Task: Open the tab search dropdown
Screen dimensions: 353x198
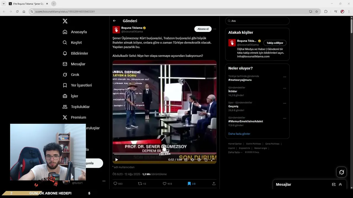Action: (4, 4)
